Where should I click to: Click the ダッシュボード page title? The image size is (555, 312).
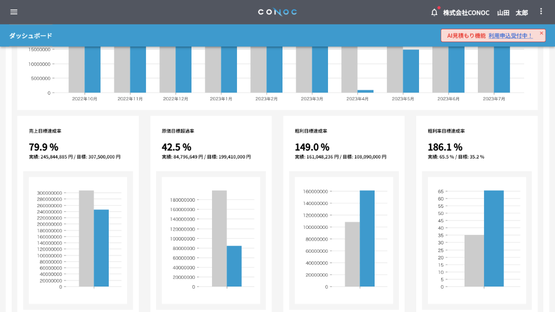(x=31, y=35)
